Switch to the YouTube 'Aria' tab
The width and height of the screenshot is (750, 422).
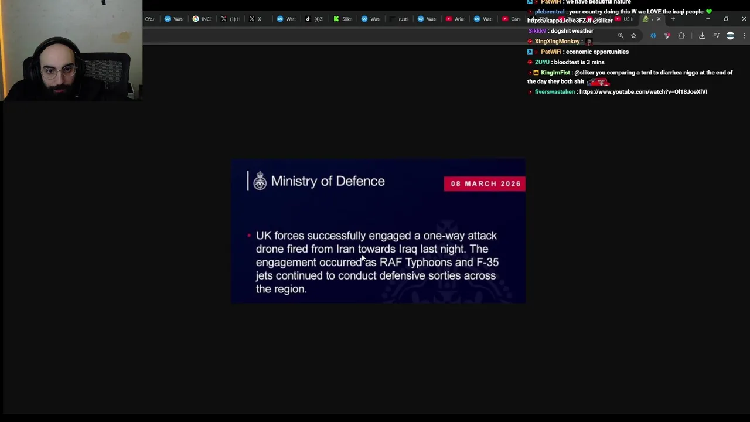pos(455,19)
